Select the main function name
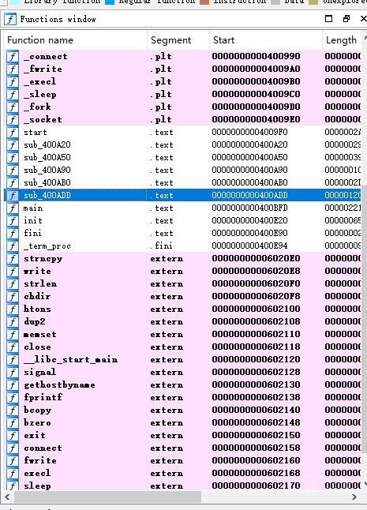The width and height of the screenshot is (367, 510). point(33,208)
